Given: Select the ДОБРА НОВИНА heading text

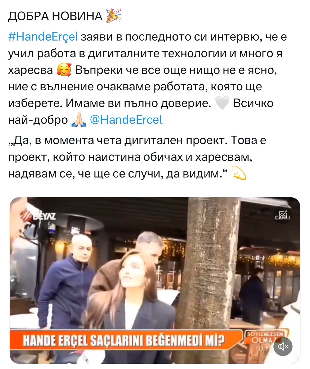Looking at the screenshot, I should pos(55,16).
